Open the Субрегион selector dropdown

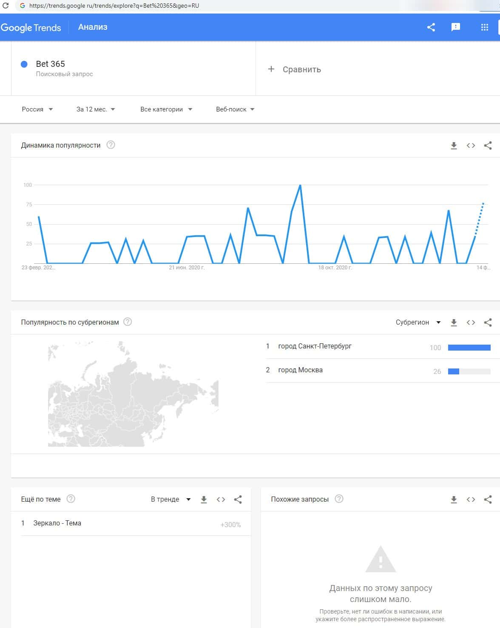[x=418, y=323]
